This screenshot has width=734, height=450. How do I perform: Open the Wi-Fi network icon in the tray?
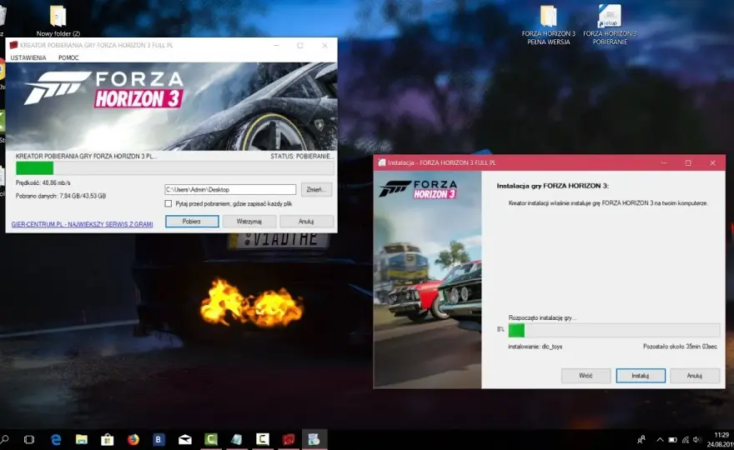pyautogui.click(x=686, y=440)
